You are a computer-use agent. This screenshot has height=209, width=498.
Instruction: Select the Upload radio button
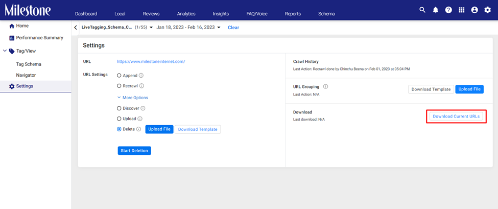tap(119, 119)
